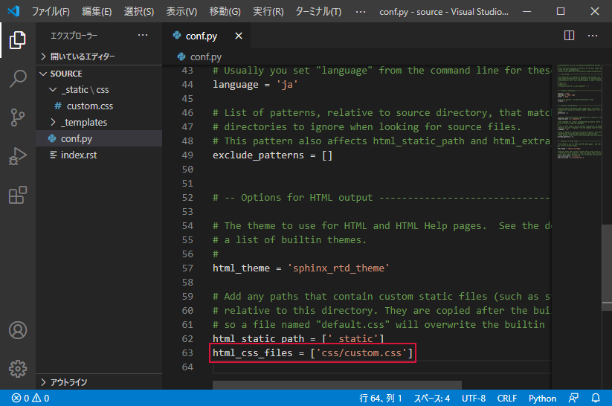
Task: Change the CRLF line ending setting
Action: point(506,399)
